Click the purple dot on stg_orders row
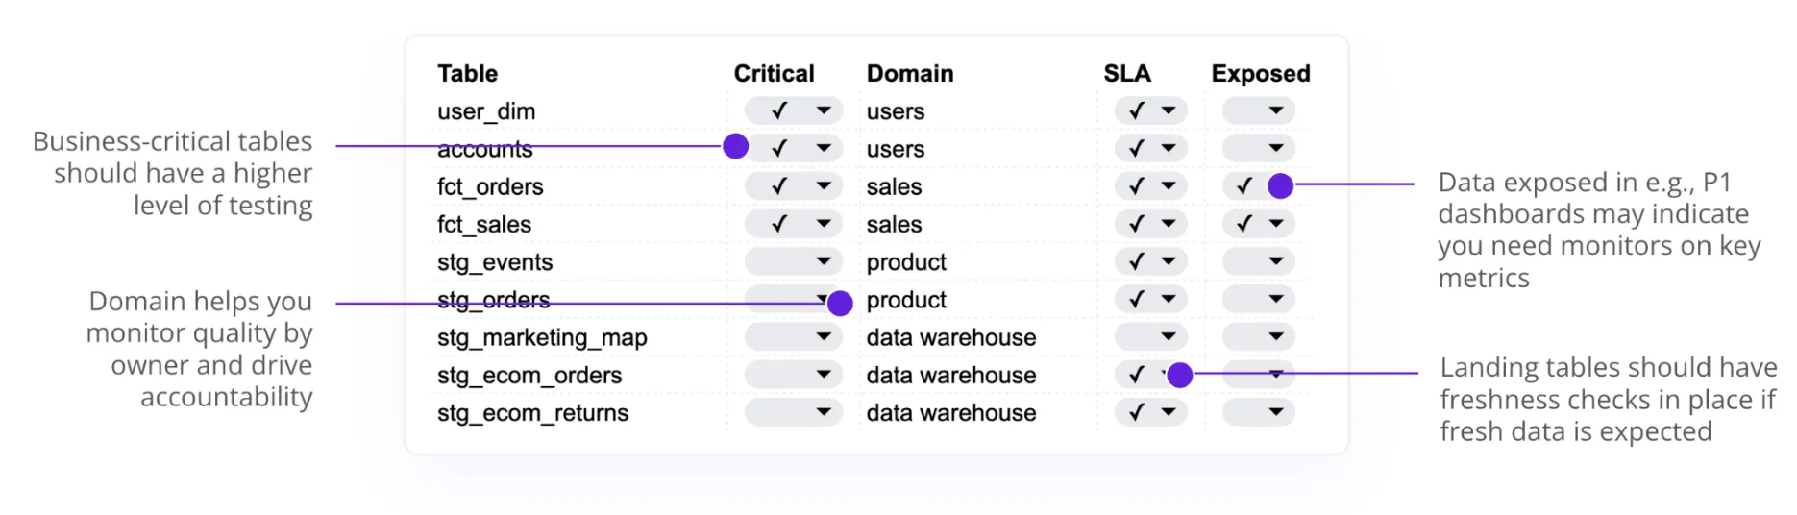This screenshot has height=515, width=1797. (840, 304)
